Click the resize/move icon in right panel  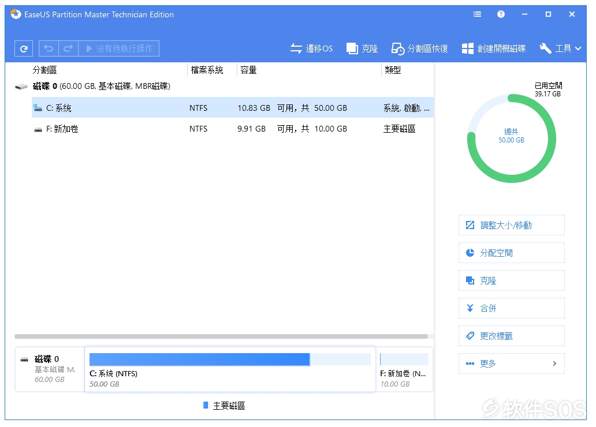470,225
